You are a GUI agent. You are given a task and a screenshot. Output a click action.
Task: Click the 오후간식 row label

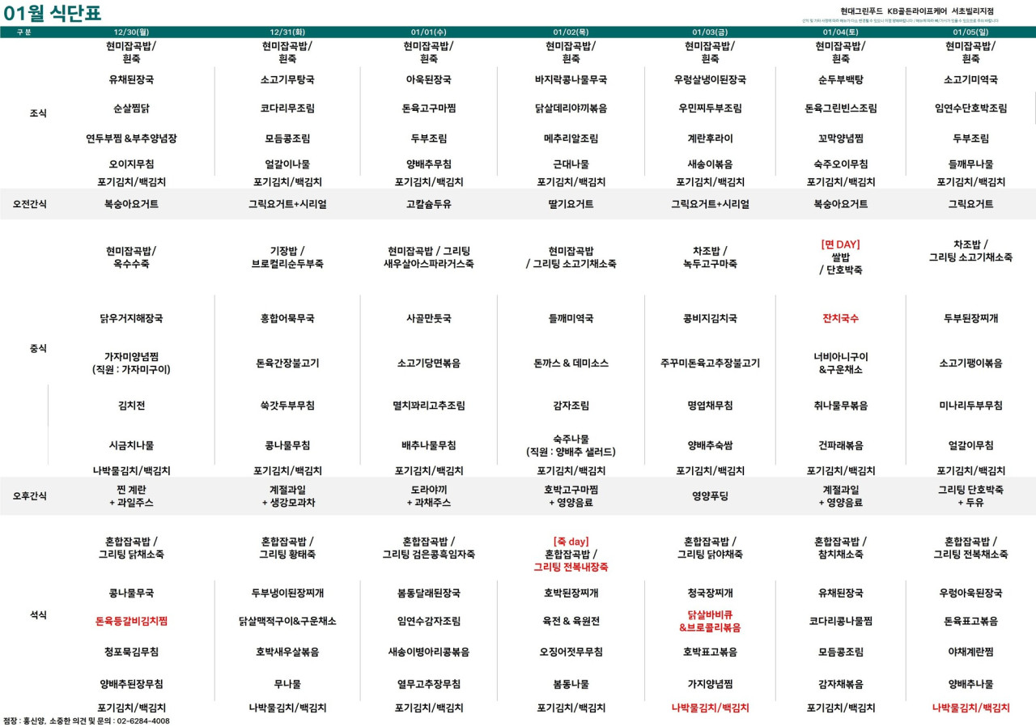pos(30,495)
